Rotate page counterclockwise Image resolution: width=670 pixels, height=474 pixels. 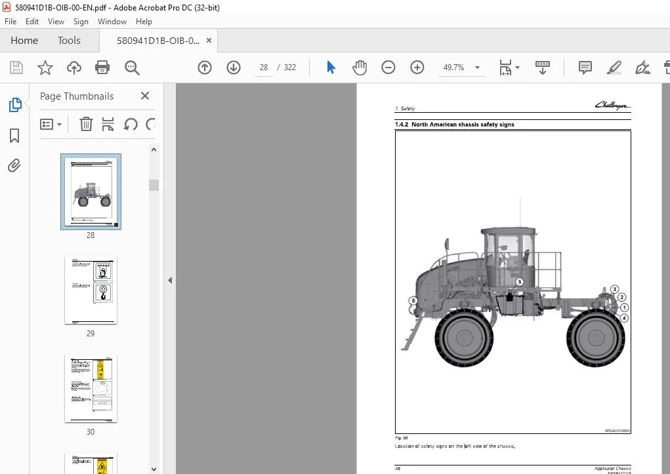[x=131, y=125]
